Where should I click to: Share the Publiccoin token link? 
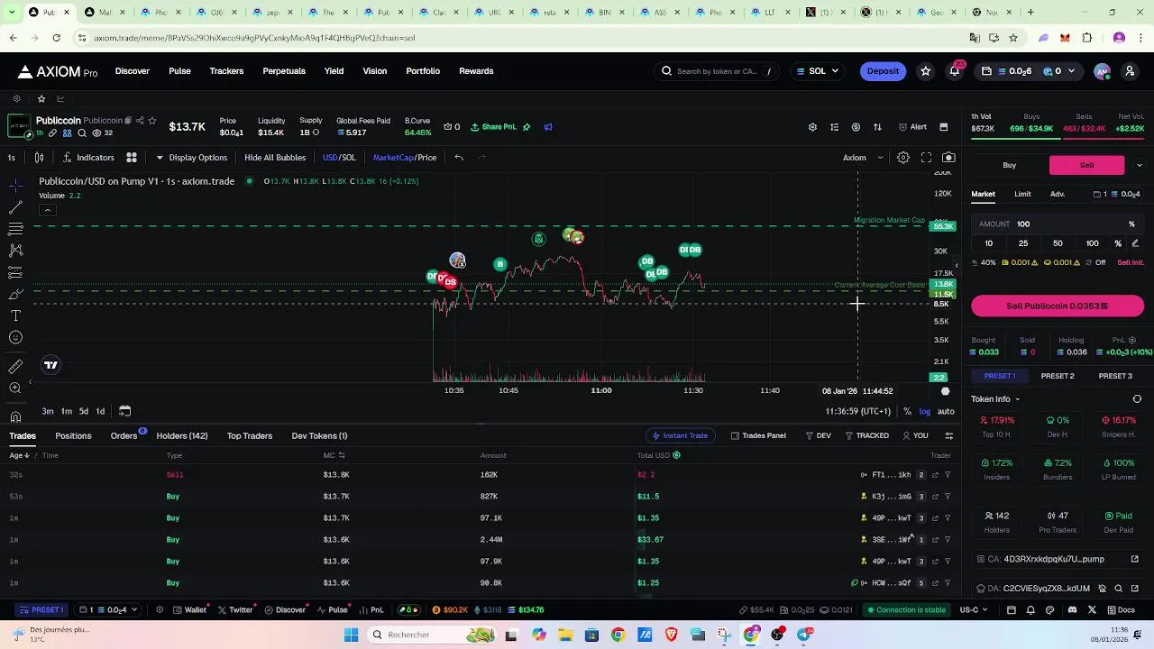point(139,121)
